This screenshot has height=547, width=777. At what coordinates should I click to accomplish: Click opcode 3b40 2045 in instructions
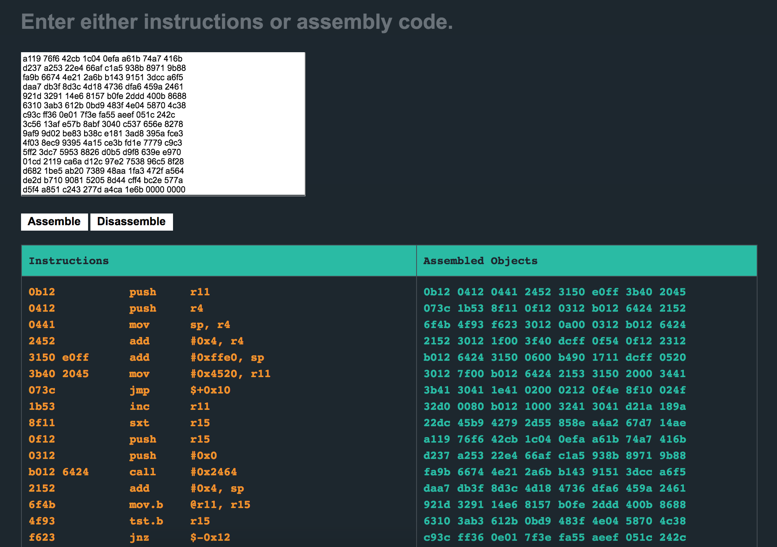click(58, 374)
